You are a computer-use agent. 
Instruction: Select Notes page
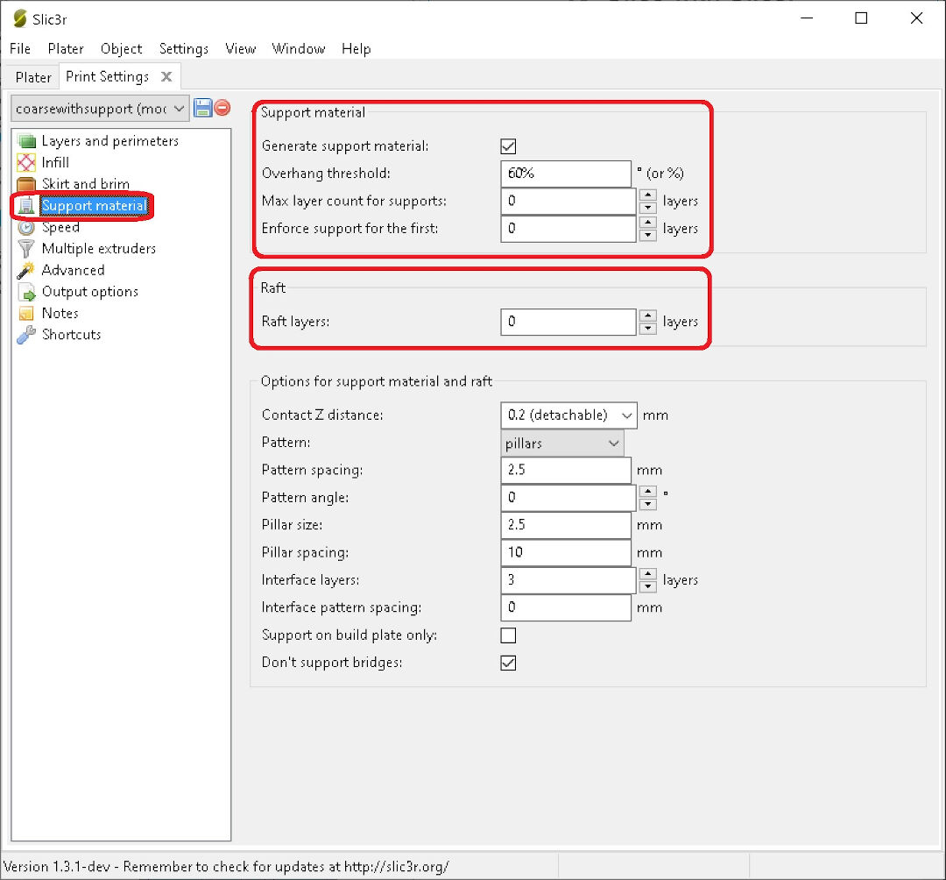coord(60,313)
